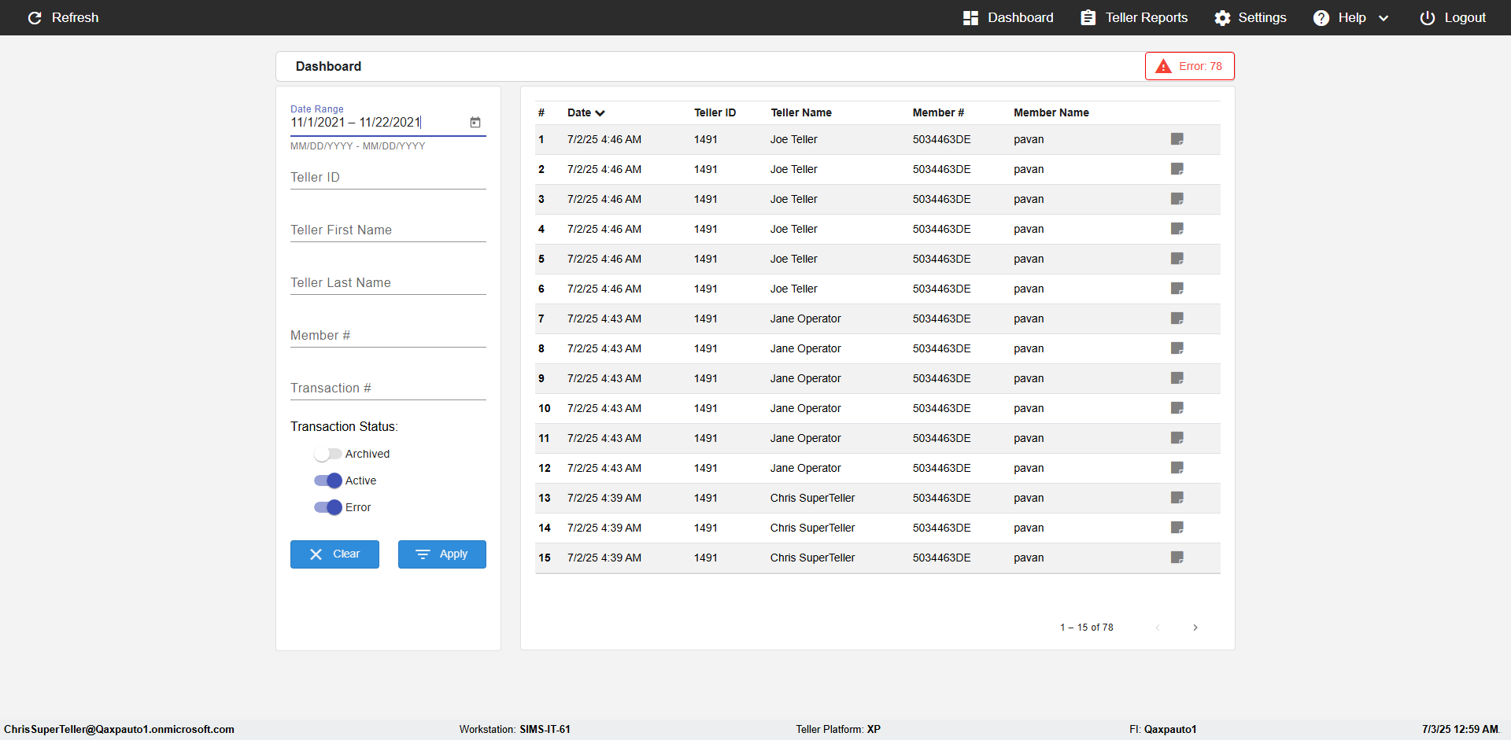Viewport: 1511px width, 740px height.
Task: Focus the Transaction # filter field
Action: coord(388,388)
